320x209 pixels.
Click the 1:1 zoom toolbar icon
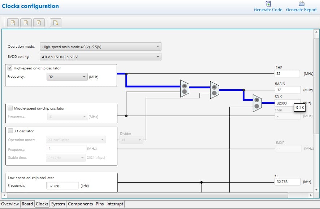(x=13, y=22)
